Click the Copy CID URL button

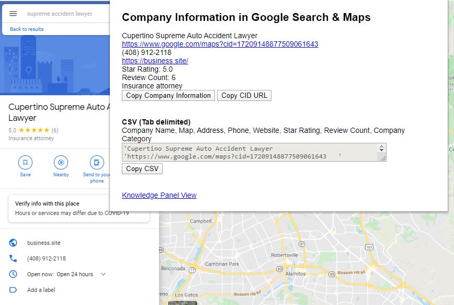[x=244, y=96]
